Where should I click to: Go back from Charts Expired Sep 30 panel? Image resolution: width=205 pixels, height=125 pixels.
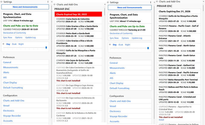[55, 4]
